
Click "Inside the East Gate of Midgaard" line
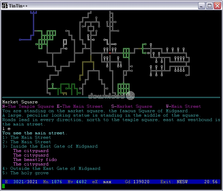54,146
